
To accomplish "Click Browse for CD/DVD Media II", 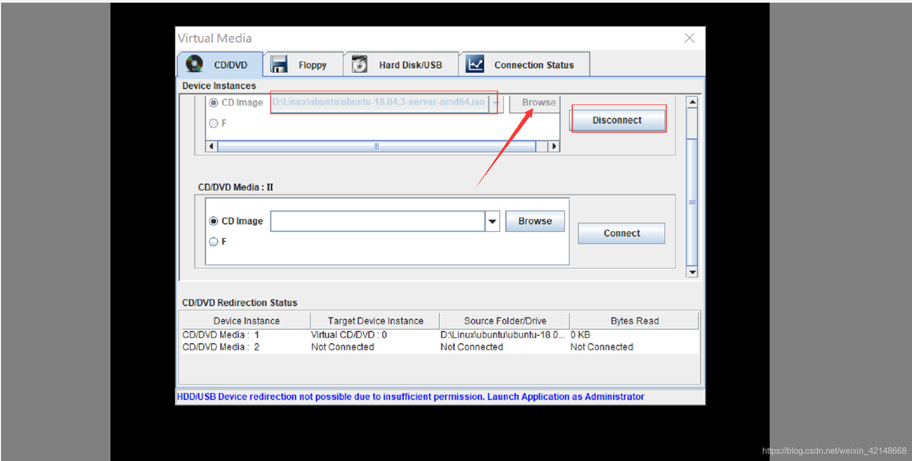I will coord(535,221).
